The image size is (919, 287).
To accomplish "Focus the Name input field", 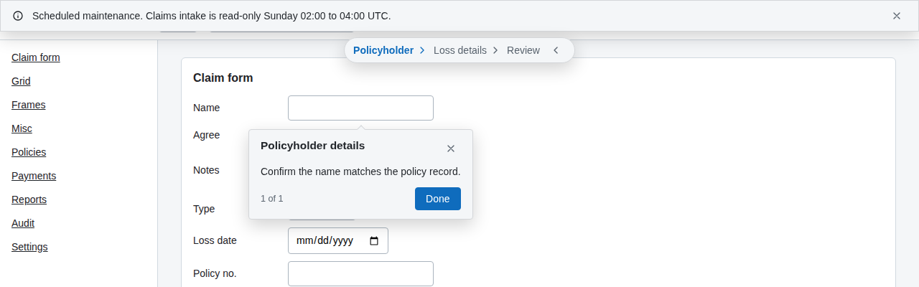I will point(360,108).
